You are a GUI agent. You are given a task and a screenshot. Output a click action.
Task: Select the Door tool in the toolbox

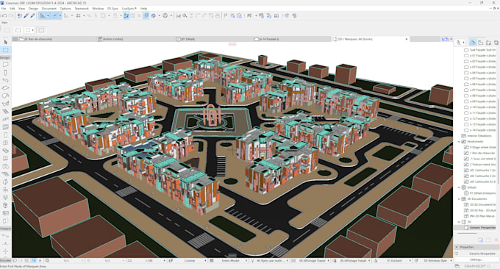pos(5,135)
